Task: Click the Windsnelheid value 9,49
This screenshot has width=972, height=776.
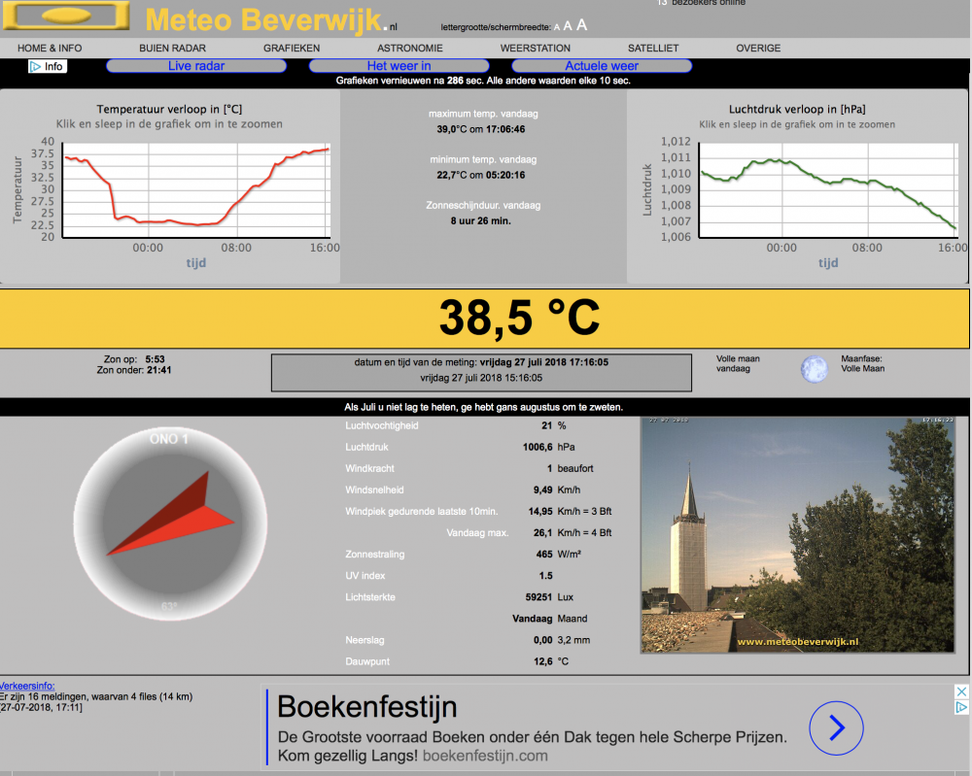Action: [x=543, y=489]
